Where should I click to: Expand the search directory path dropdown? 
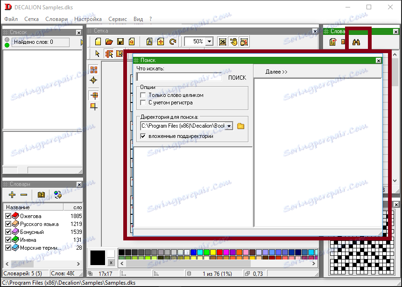pyautogui.click(x=229, y=126)
